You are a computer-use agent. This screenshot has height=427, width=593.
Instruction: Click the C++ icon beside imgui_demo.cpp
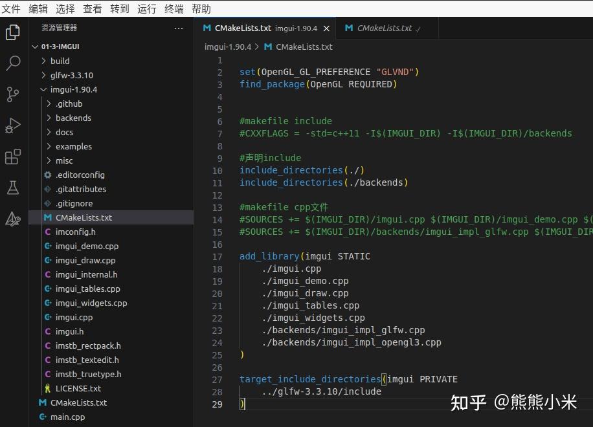pyautogui.click(x=46, y=246)
